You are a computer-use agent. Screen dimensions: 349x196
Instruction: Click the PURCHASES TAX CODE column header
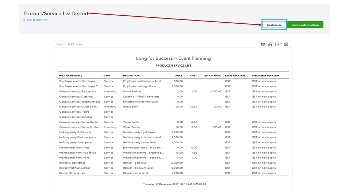(x=265, y=76)
